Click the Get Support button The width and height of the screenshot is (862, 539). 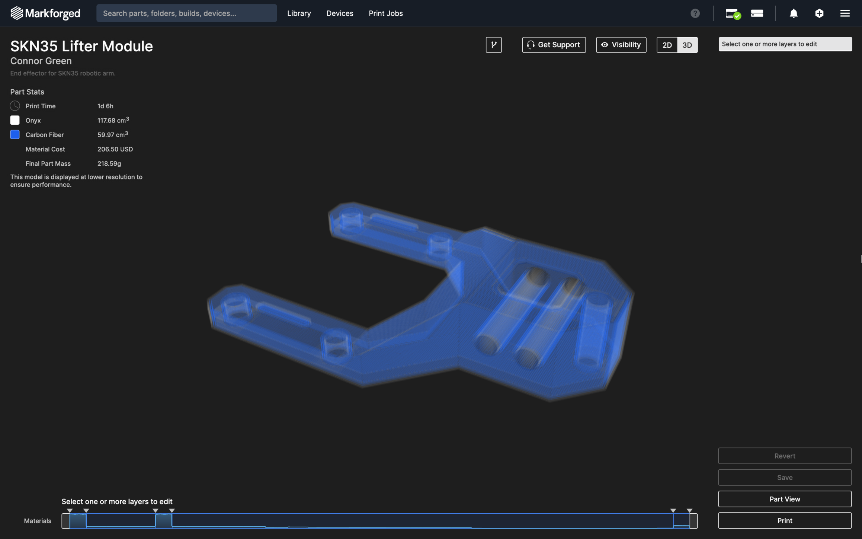[553, 45]
